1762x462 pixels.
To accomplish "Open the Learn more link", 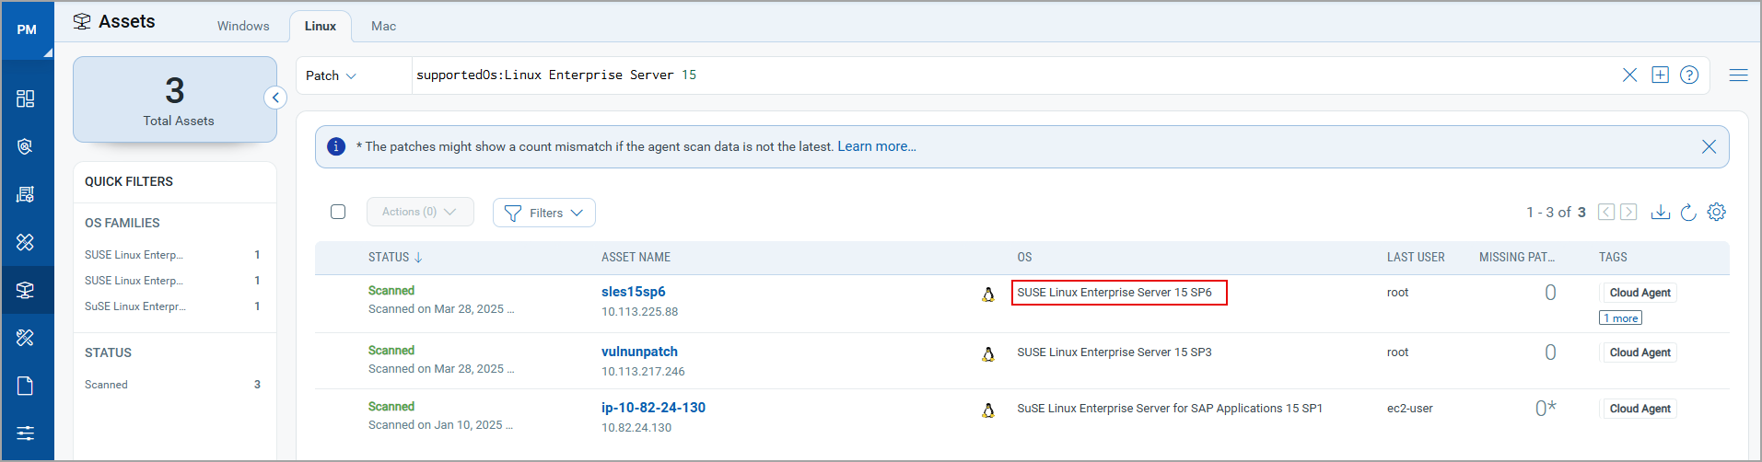I will (877, 146).
